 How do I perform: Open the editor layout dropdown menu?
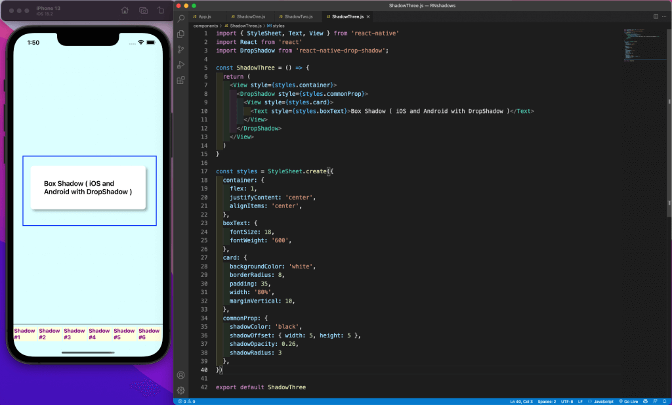point(655,16)
